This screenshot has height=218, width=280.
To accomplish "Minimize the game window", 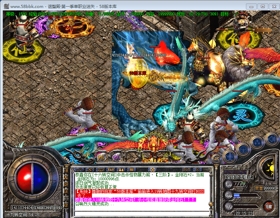I will [252, 7].
